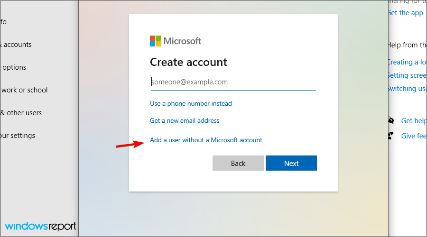
Task: Open the Give feedback link
Action: 414,136
